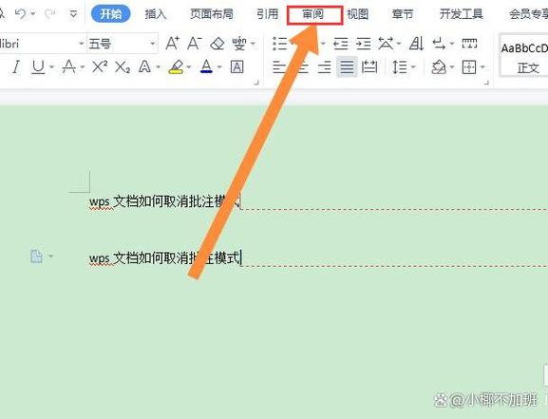Open the customize quick access toolbar dropdown
This screenshot has height=419, width=548.
point(73,14)
